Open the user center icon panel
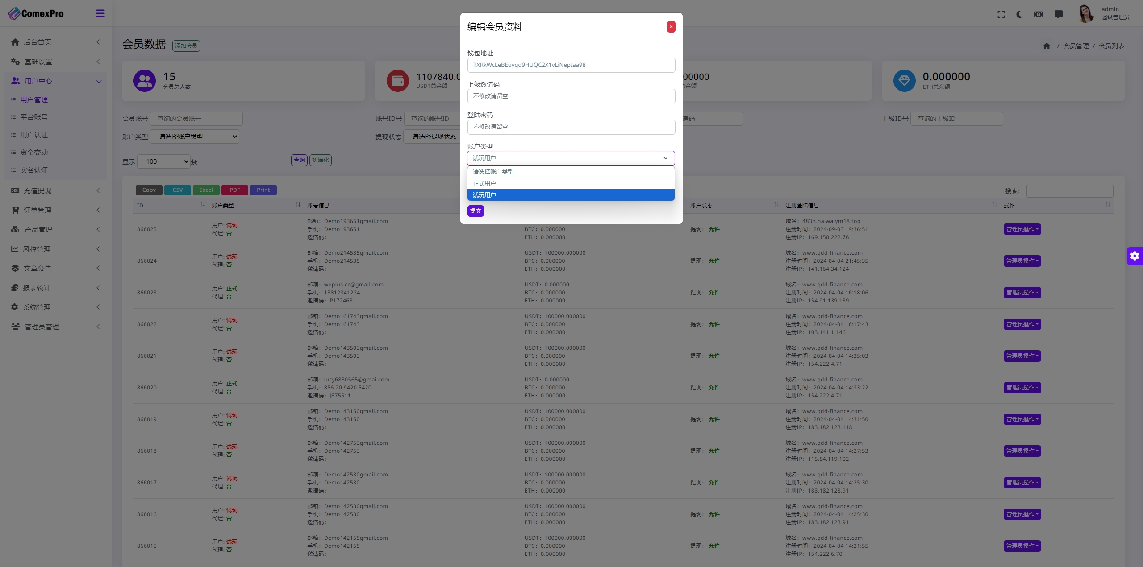 tap(15, 81)
